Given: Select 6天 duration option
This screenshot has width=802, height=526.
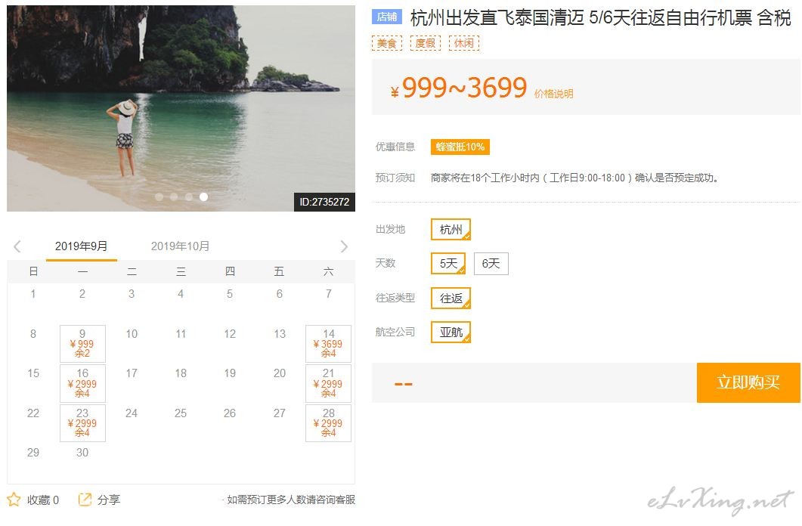Looking at the screenshot, I should [491, 264].
